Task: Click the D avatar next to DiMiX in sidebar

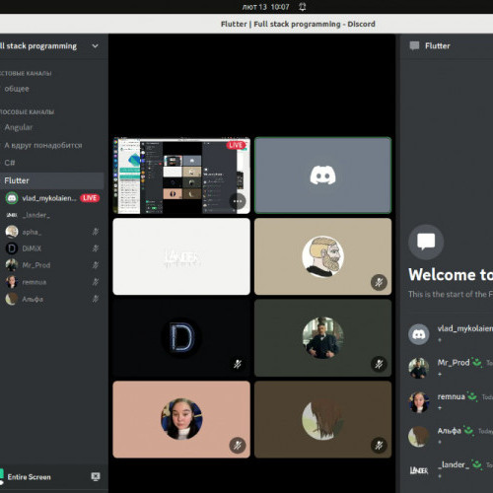Action: click(x=12, y=248)
